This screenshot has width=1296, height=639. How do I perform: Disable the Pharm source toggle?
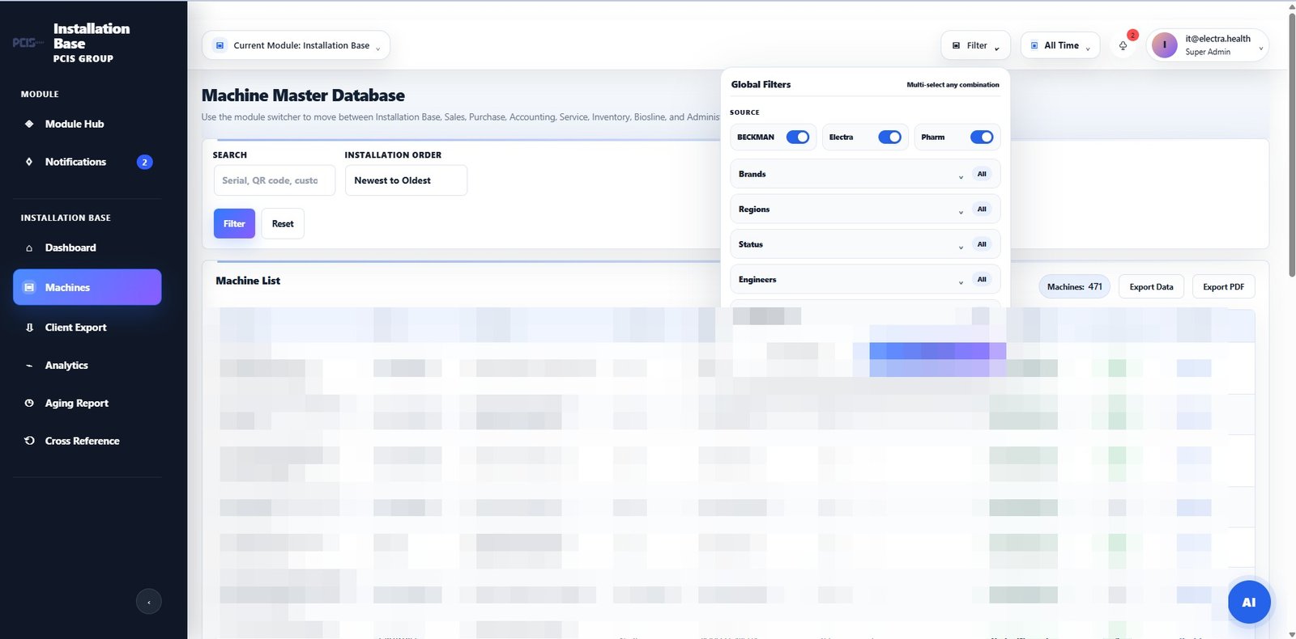[x=982, y=137]
